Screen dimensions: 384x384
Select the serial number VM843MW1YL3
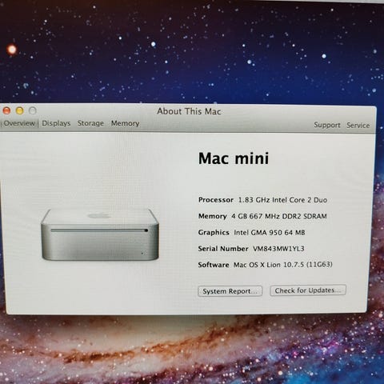(x=278, y=249)
